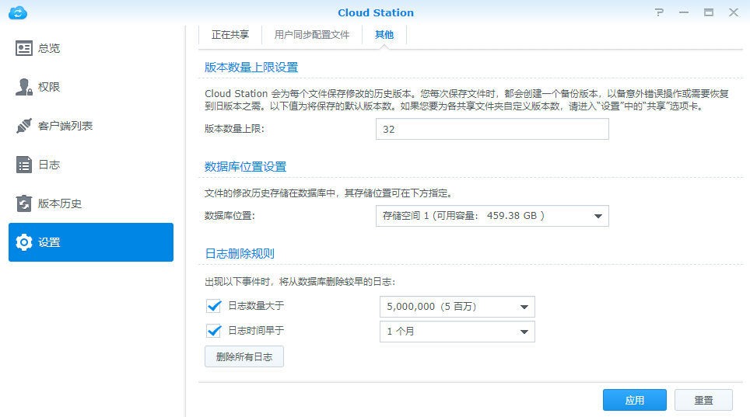The image size is (750, 417).
Task: Click the 设置 gear icon
Action: [24, 242]
